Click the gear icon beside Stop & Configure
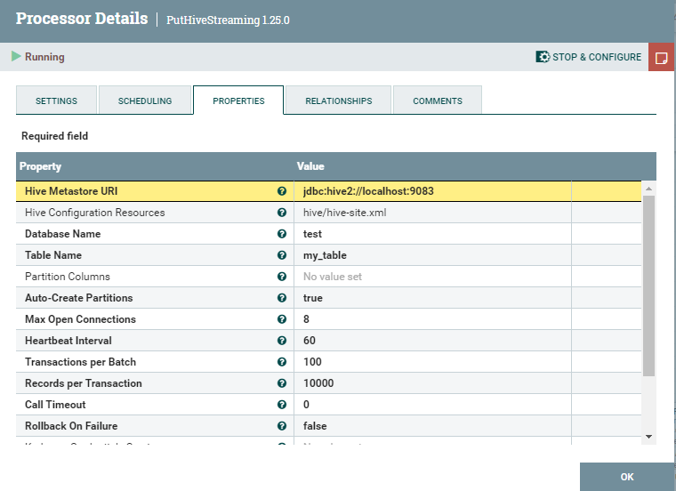Image resolution: width=676 pixels, height=491 pixels. click(543, 57)
